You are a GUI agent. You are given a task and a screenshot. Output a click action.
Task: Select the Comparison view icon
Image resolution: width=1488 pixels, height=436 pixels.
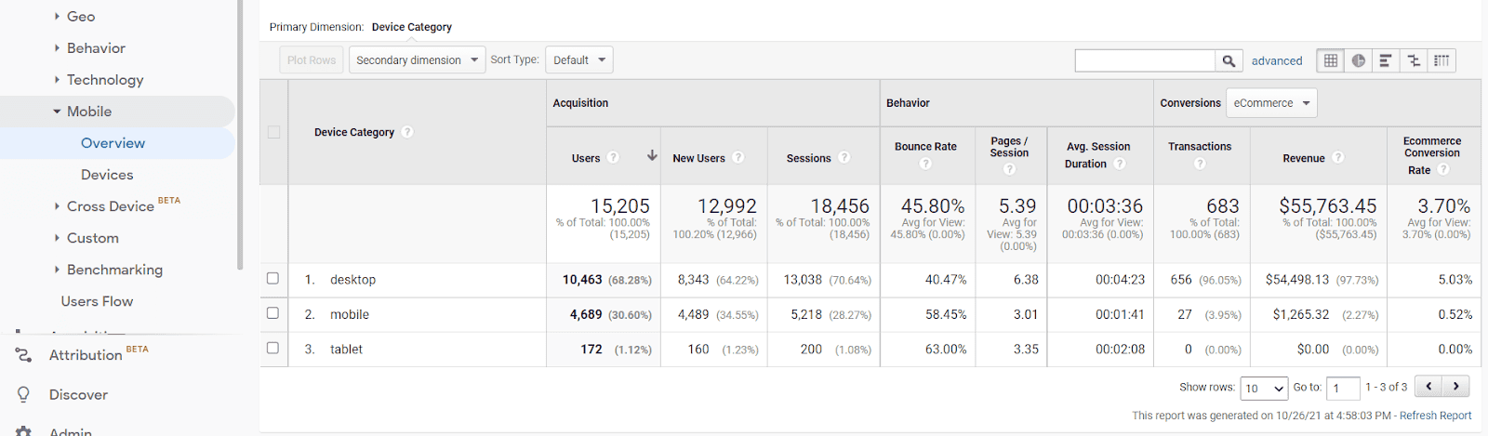point(1414,60)
